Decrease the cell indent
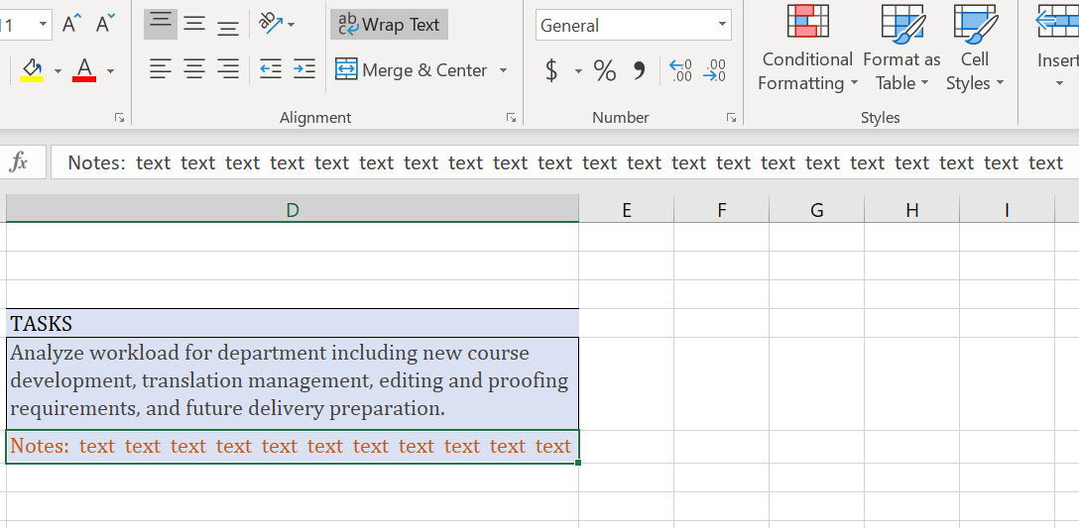This screenshot has width=1079, height=528. pos(271,68)
